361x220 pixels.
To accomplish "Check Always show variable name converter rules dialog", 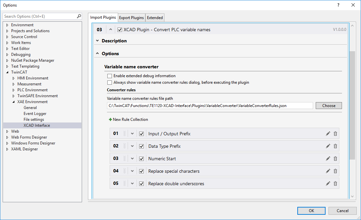I will coord(110,82).
